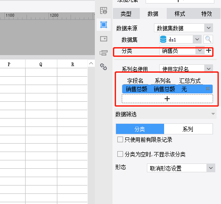Viewport: 221px width, 204px height.
Task: Collapse the 数据筛选 section
Action: pyautogui.click(x=213, y=114)
